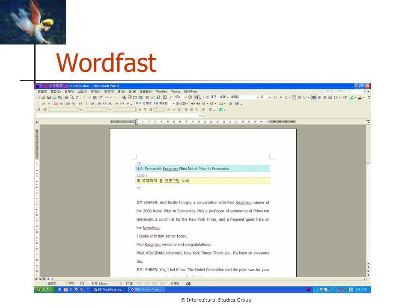The image size is (411, 308).
Task: Open the style 표준 dropdown
Action: pos(227,98)
